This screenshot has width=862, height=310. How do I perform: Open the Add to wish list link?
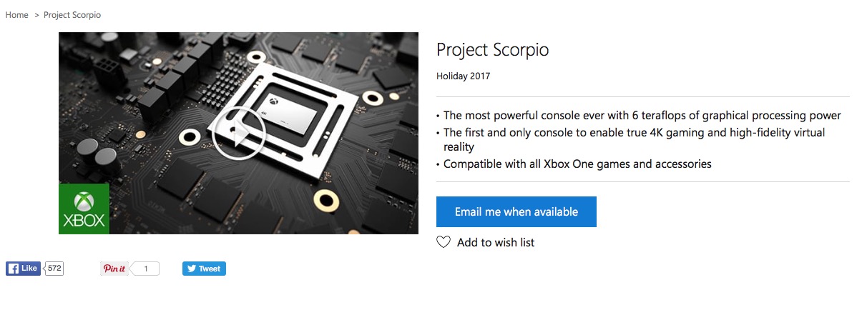[x=495, y=242]
